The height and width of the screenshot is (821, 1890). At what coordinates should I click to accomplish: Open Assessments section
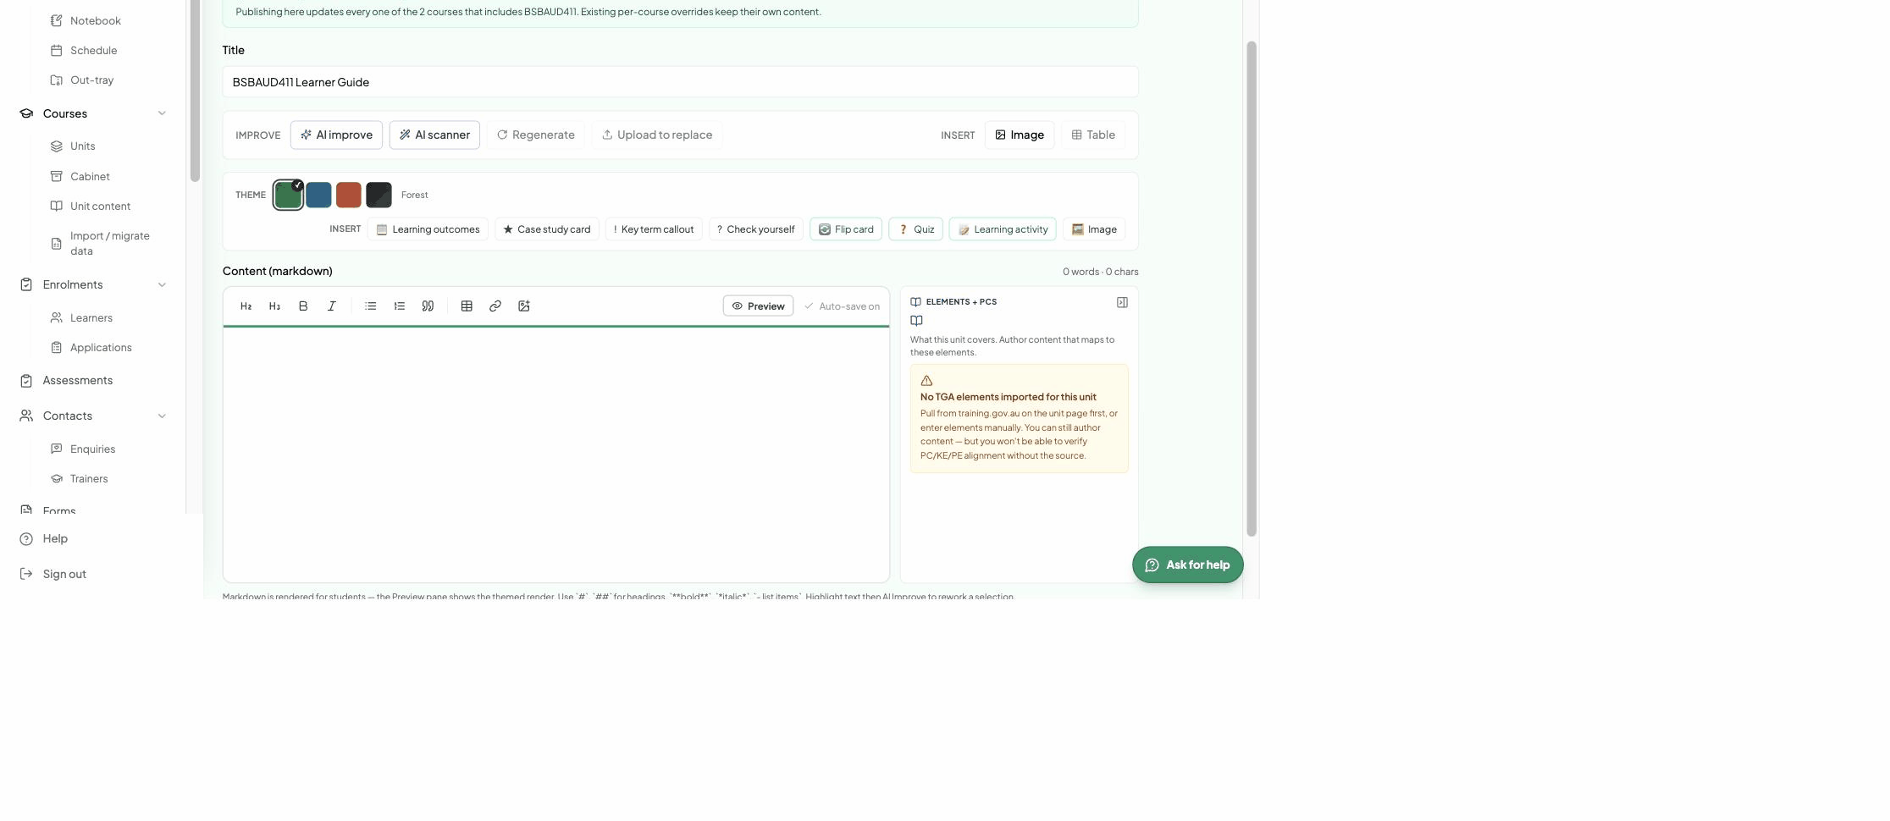[x=78, y=381]
